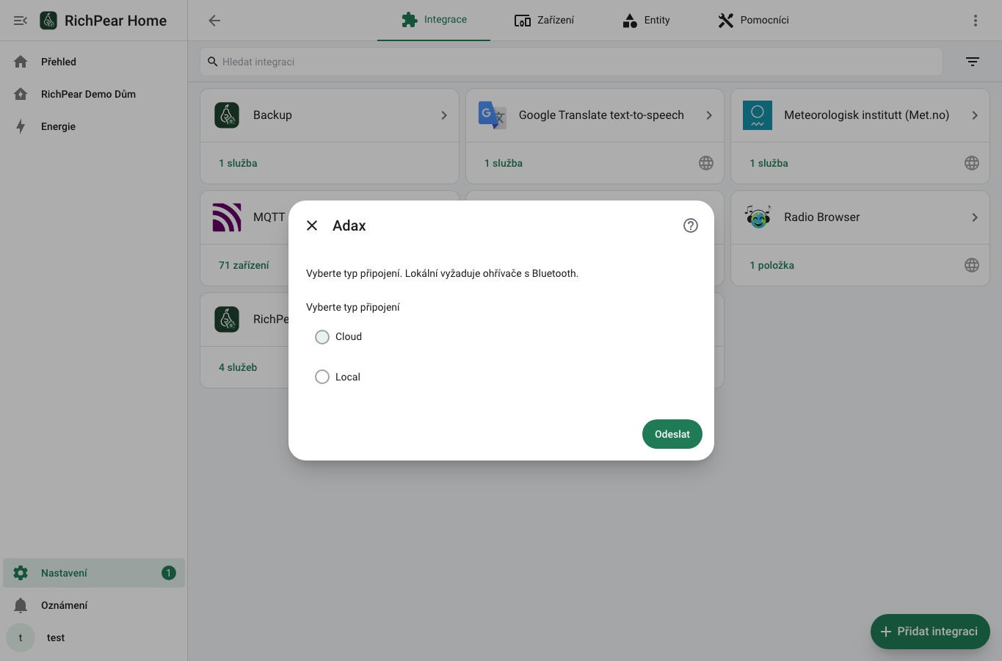
Task: Select the Cloud connection type
Action: point(322,337)
